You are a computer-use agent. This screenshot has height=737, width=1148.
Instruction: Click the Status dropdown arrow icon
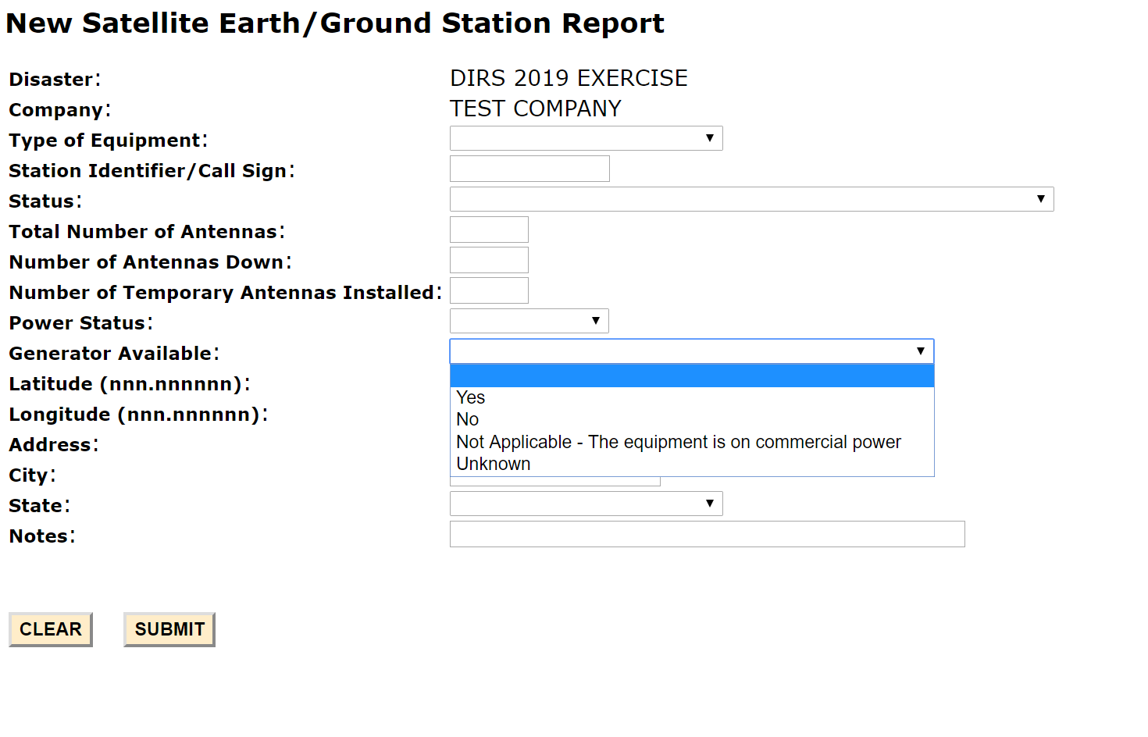pyautogui.click(x=1041, y=199)
